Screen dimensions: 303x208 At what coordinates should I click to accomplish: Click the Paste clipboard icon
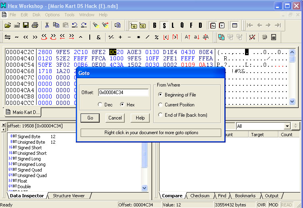(66, 25)
